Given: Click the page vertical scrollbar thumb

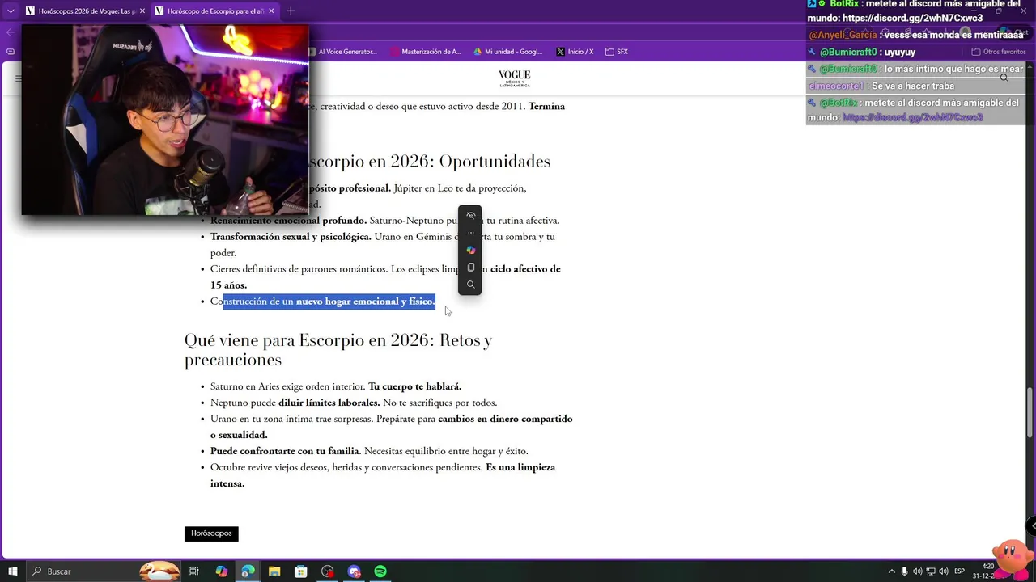Looking at the screenshot, I should coord(1030,411).
